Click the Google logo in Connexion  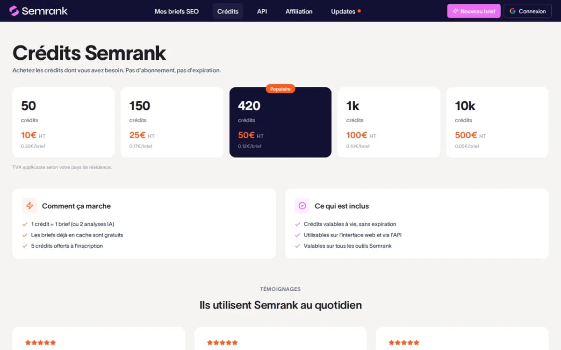(x=513, y=11)
